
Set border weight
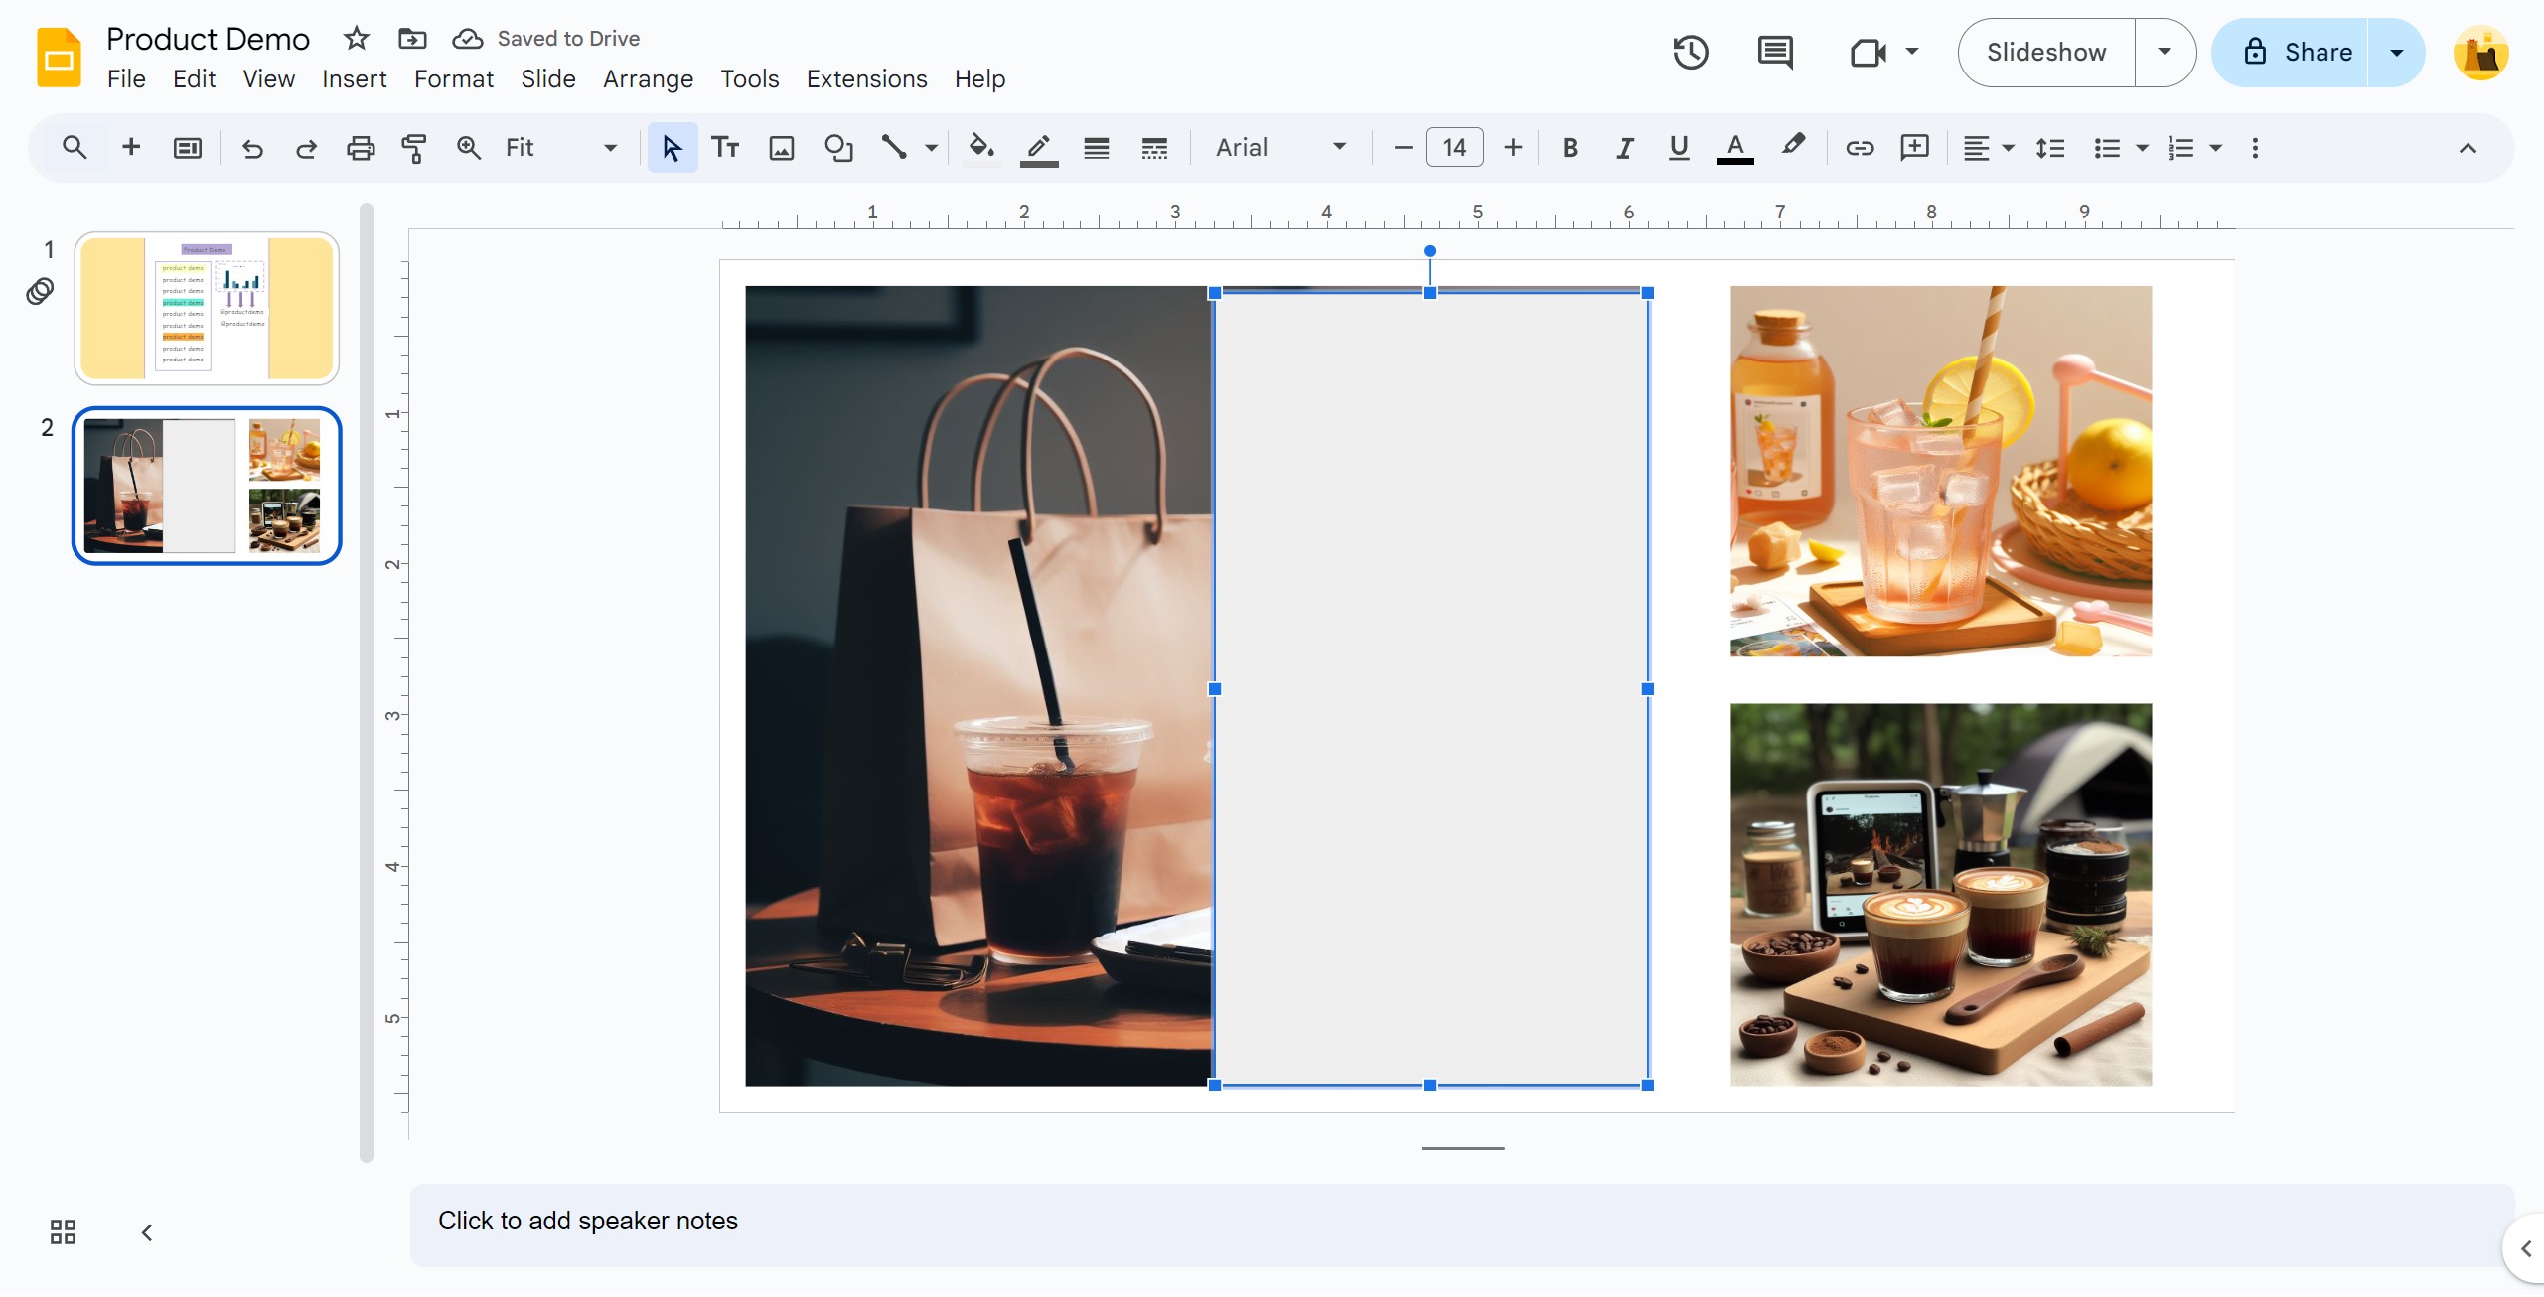point(1097,148)
